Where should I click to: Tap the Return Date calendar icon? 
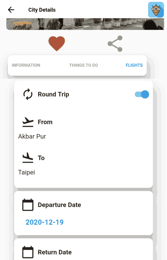pos(28,252)
